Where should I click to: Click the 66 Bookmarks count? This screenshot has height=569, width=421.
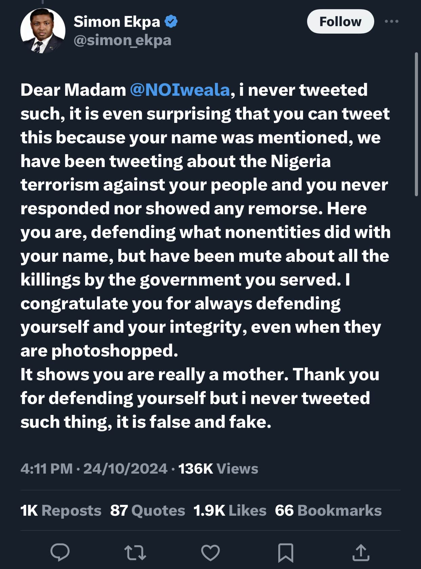[x=328, y=510]
